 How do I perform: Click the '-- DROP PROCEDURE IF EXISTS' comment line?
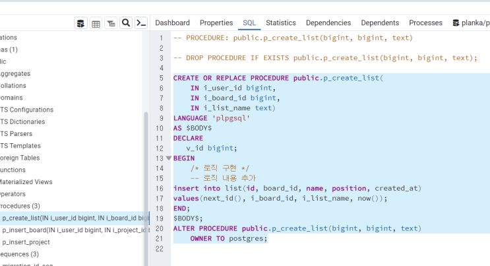click(x=325, y=58)
